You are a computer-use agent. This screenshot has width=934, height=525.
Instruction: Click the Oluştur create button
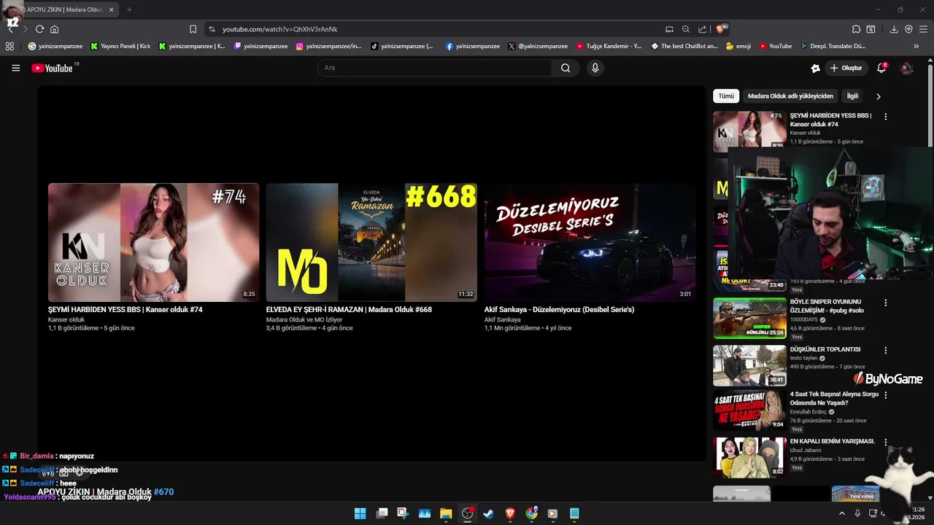click(846, 68)
